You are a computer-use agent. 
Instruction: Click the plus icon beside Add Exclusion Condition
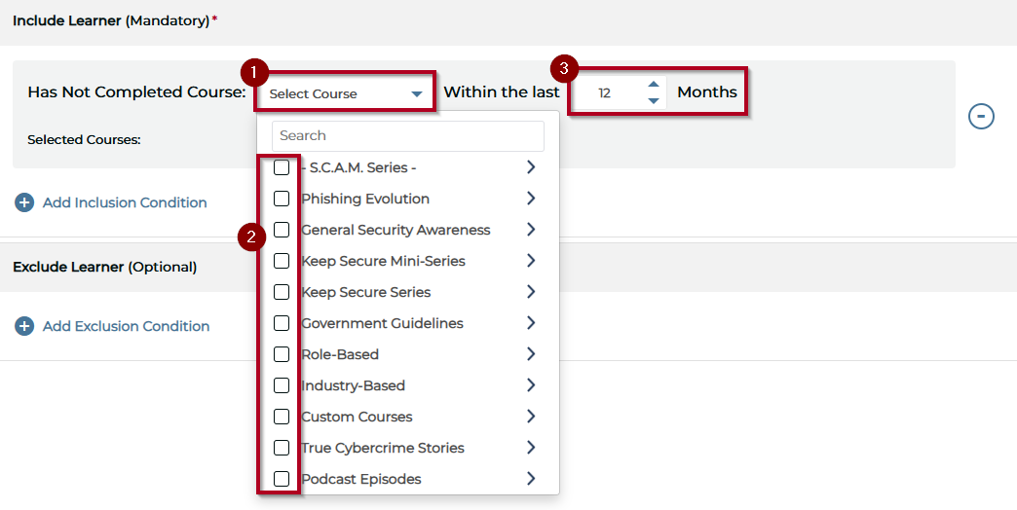pyautogui.click(x=24, y=326)
